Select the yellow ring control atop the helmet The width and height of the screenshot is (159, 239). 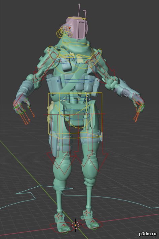coord(77,19)
